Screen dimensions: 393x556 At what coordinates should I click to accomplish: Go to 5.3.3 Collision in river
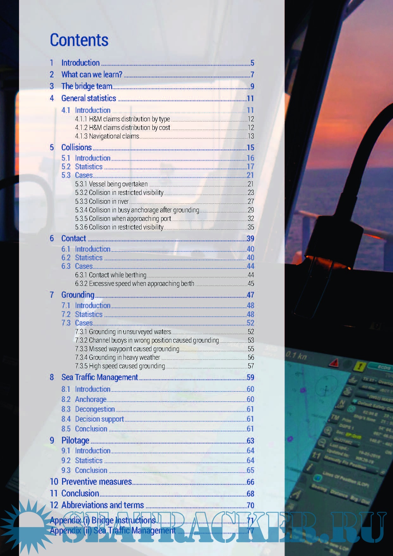click(109, 201)
